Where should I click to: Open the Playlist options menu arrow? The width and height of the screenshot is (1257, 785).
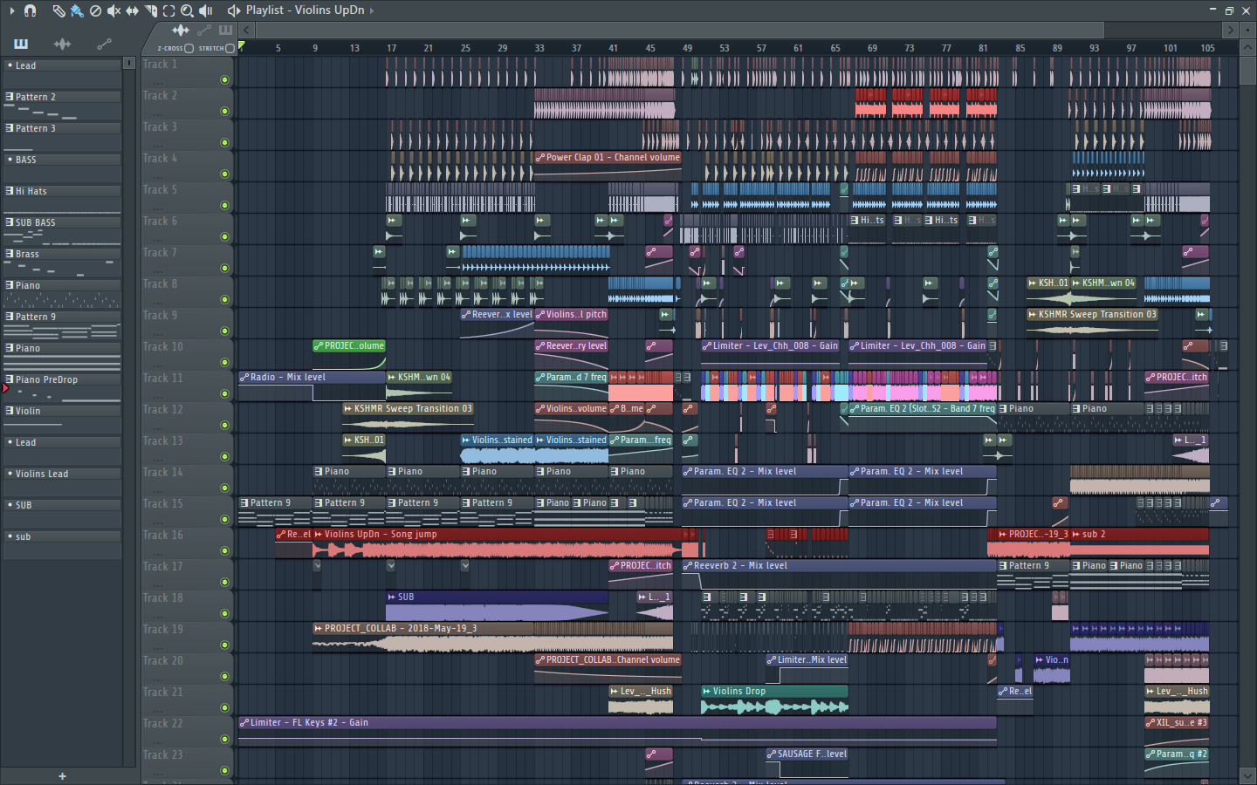[11, 10]
